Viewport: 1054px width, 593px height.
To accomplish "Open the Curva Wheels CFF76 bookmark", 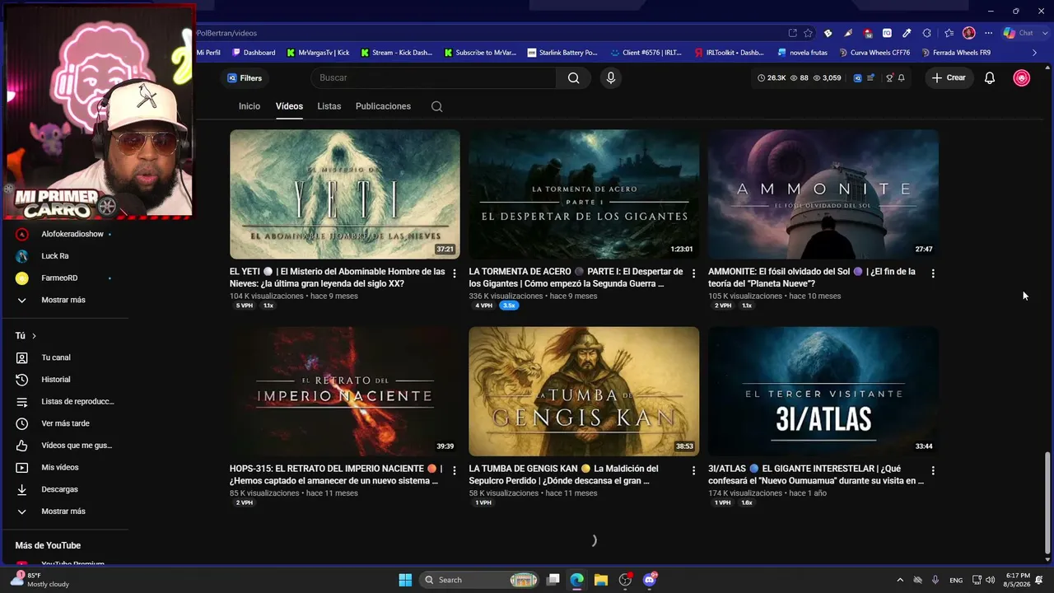I will [874, 53].
